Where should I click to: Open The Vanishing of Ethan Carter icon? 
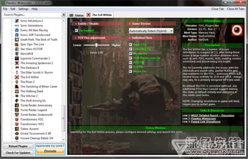(x=17, y=86)
